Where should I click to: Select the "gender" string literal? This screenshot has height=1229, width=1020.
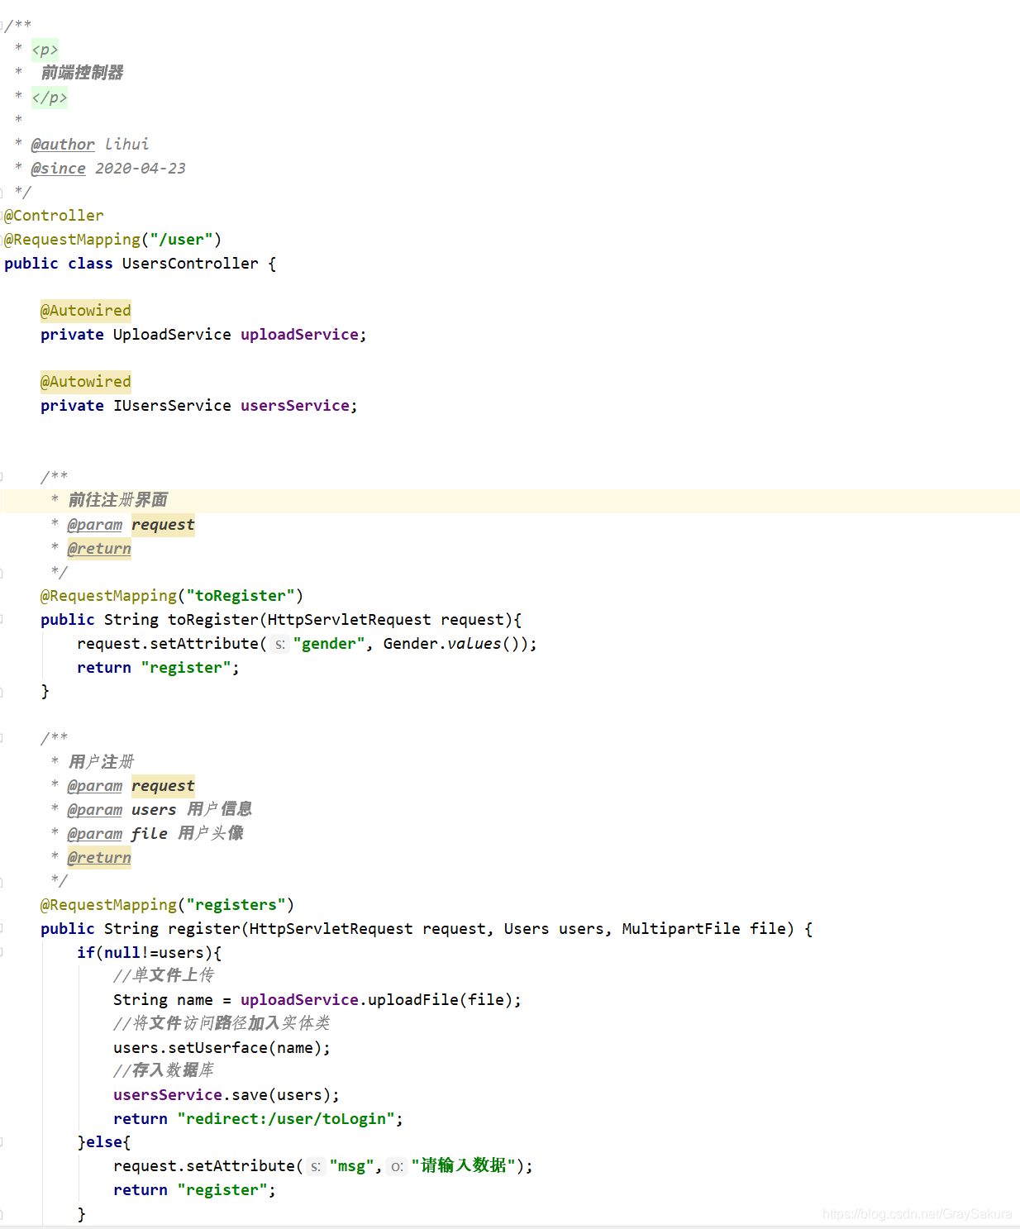click(329, 644)
